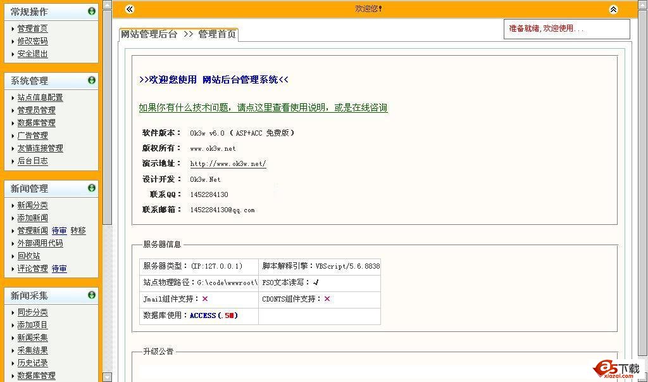
Task: Collapse the 新闻采集 panel with its green arrow icon
Action: pyautogui.click(x=92, y=295)
